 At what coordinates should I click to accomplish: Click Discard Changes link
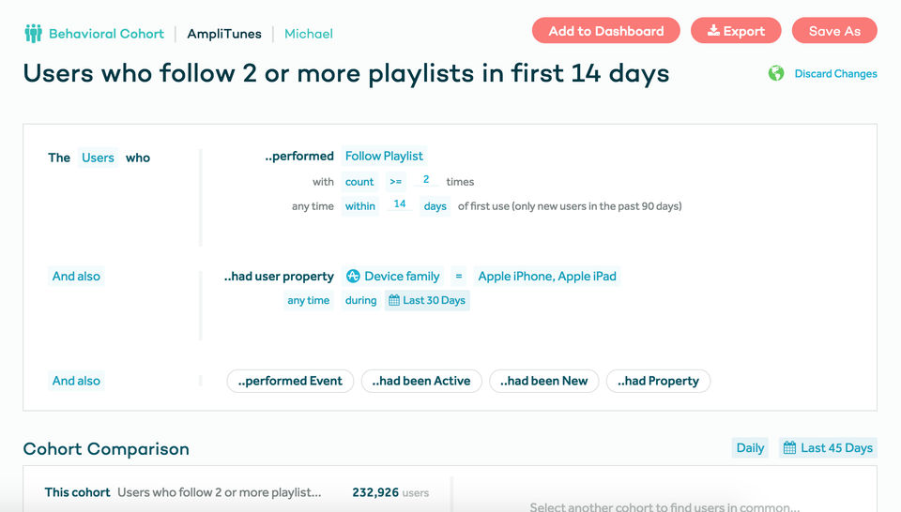pyautogui.click(x=835, y=73)
